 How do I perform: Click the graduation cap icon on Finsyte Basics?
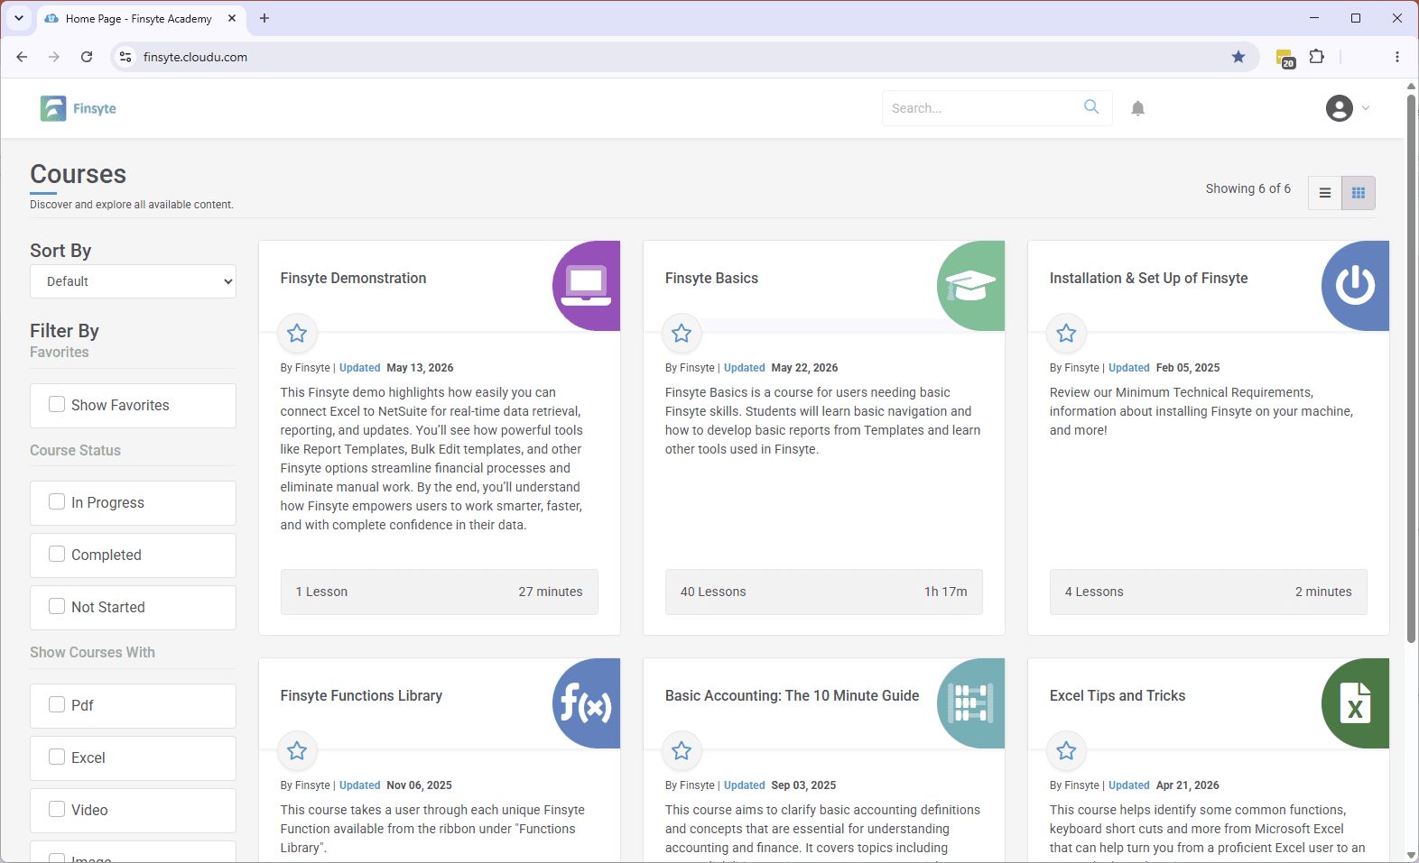coord(970,286)
